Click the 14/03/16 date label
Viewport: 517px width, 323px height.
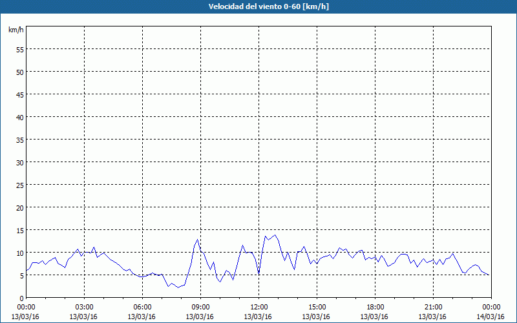click(x=491, y=317)
